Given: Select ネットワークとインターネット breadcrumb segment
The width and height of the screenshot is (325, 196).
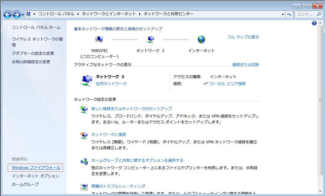Looking at the screenshot, I should coord(109,14).
